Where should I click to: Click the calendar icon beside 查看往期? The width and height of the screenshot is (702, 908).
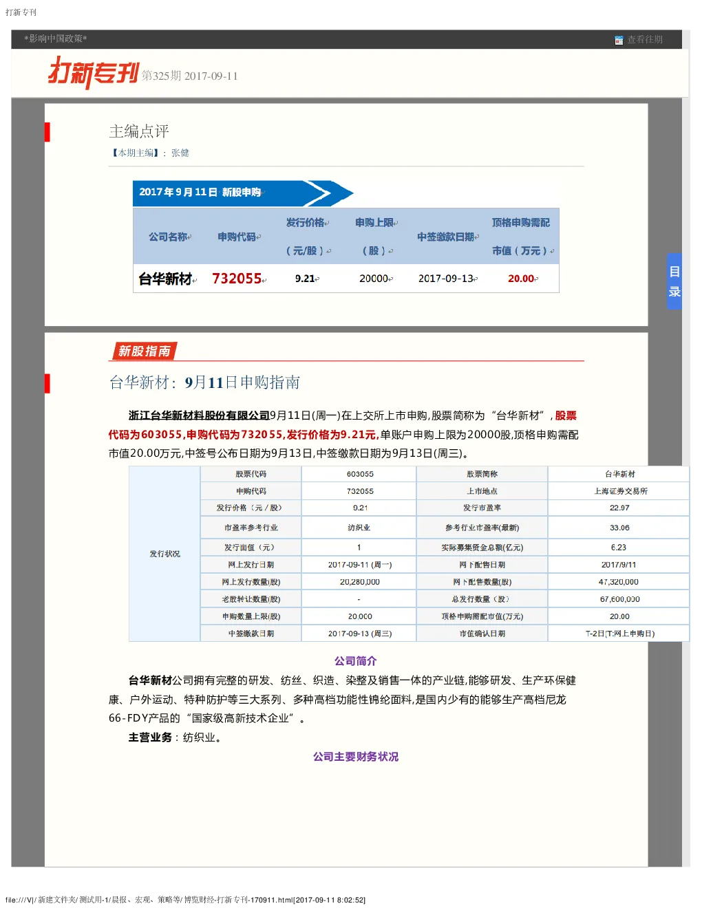tap(619, 40)
